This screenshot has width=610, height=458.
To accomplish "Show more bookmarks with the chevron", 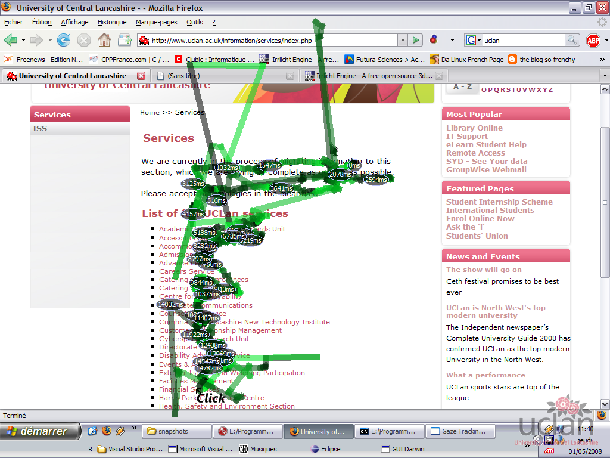I will (x=602, y=59).
